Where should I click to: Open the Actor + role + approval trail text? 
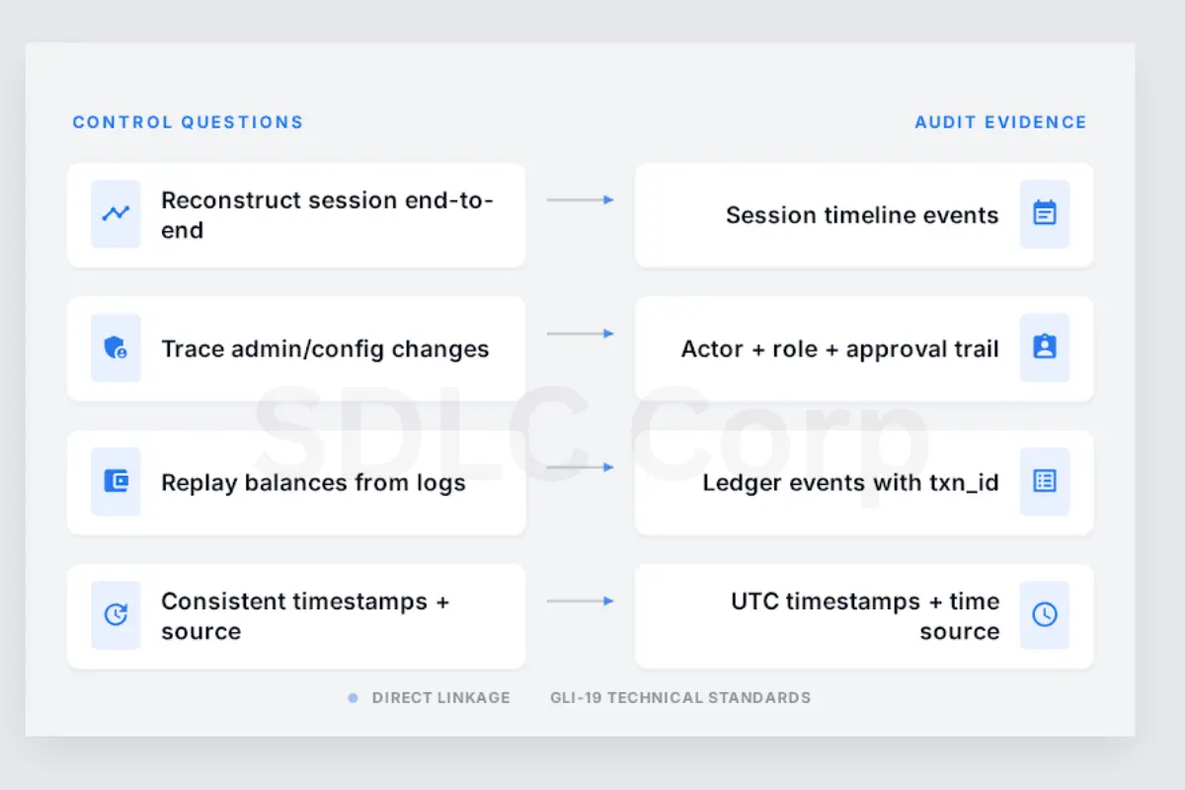point(839,349)
